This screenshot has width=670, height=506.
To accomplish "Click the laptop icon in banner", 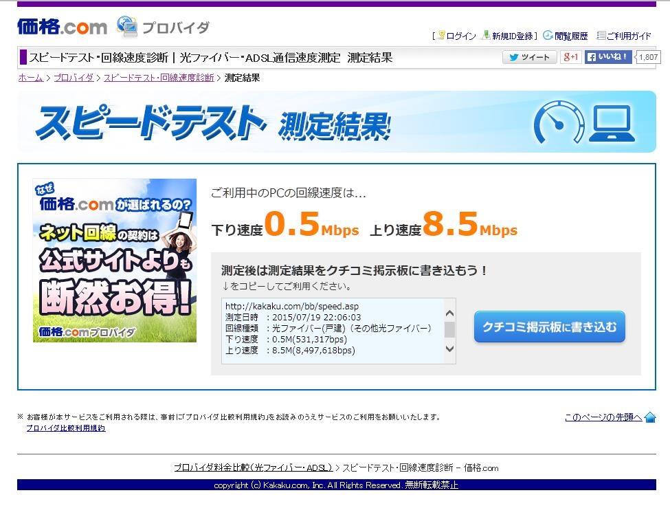I will (612, 123).
